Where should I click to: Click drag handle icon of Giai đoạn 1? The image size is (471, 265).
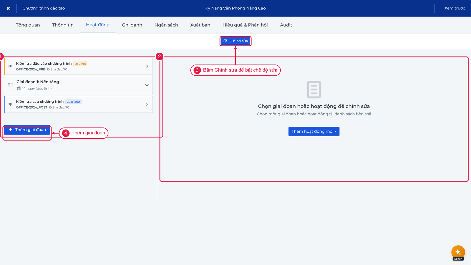pos(10,85)
